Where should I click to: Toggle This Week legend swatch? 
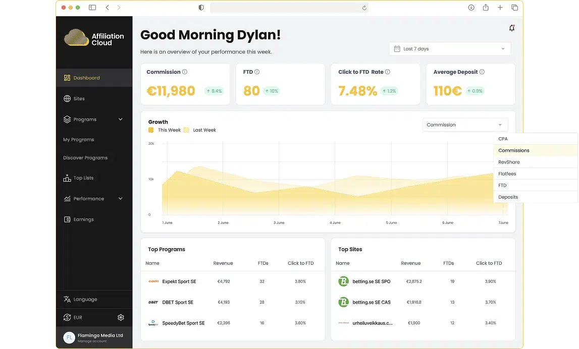(x=151, y=130)
